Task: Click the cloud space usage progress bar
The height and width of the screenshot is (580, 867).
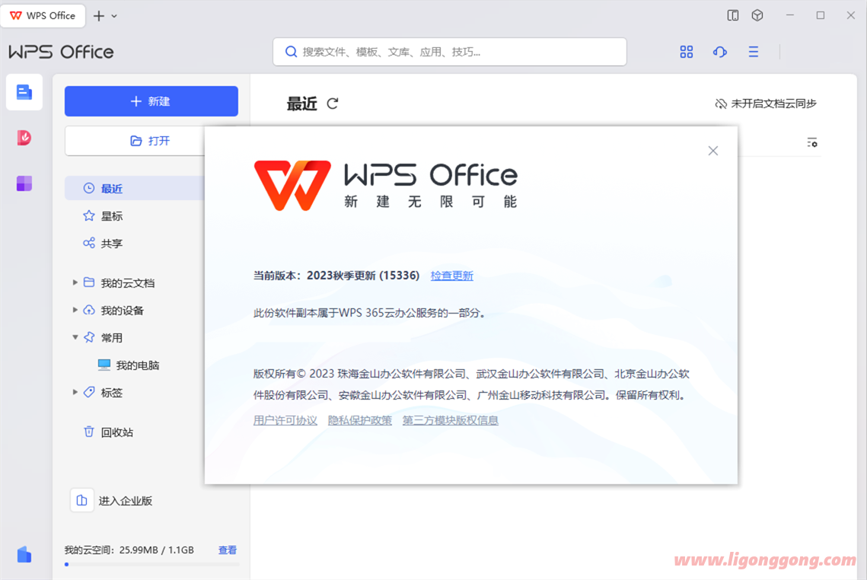Action: [x=151, y=565]
